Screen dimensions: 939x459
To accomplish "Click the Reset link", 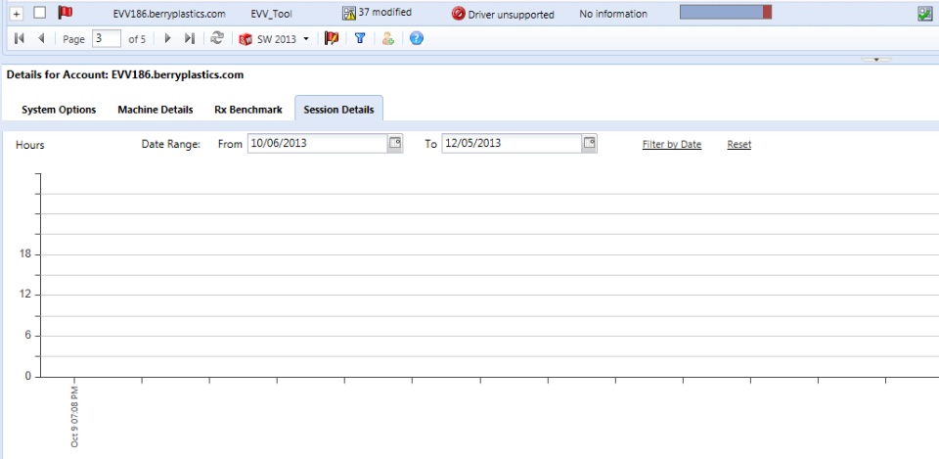I will click(x=739, y=145).
